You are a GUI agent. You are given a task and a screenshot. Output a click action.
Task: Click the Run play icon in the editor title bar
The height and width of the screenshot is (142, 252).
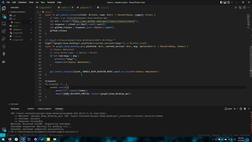[x=236, y=7]
